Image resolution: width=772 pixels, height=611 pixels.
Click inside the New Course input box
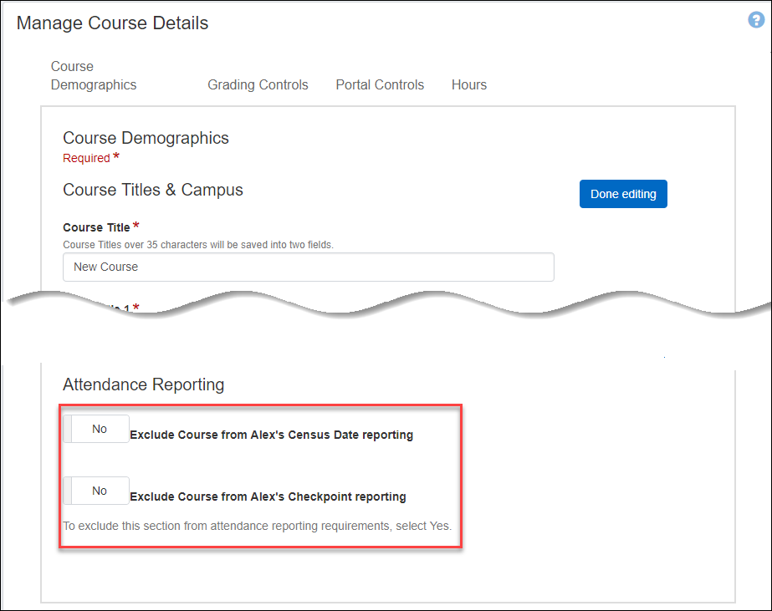pyautogui.click(x=308, y=267)
